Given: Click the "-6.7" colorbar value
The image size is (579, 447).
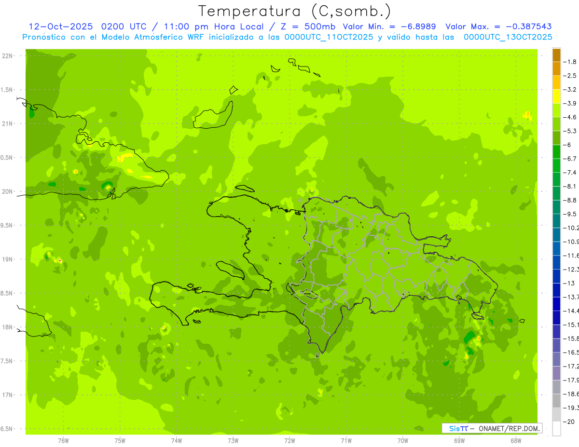Looking at the screenshot, I should [x=570, y=159].
